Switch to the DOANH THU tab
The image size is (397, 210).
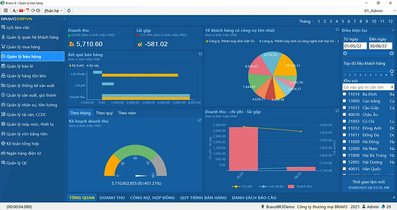(x=112, y=198)
